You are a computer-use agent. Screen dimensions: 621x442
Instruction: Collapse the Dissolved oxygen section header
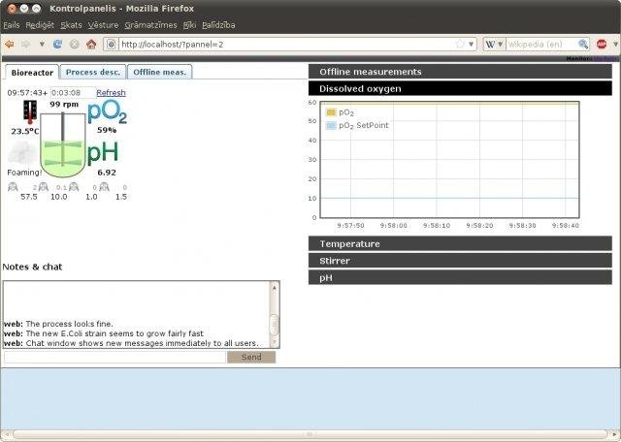tap(460, 88)
